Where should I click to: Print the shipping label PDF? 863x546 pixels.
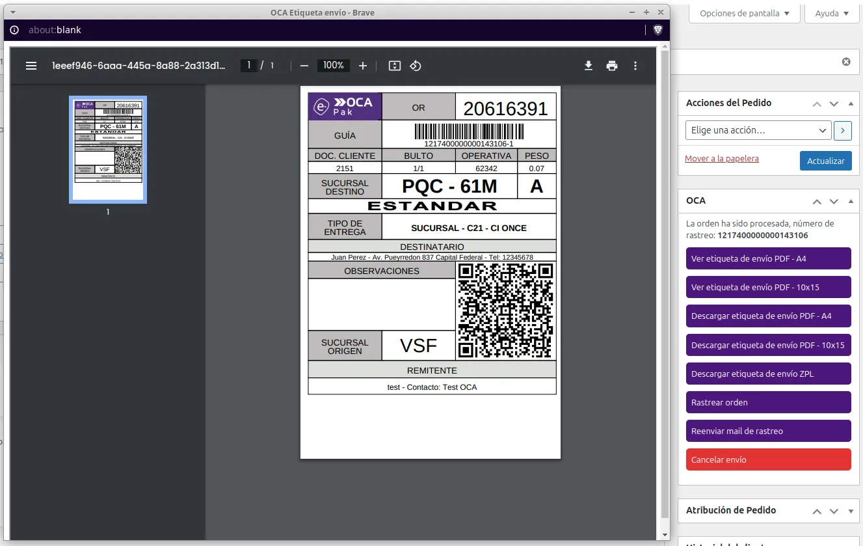pos(612,66)
